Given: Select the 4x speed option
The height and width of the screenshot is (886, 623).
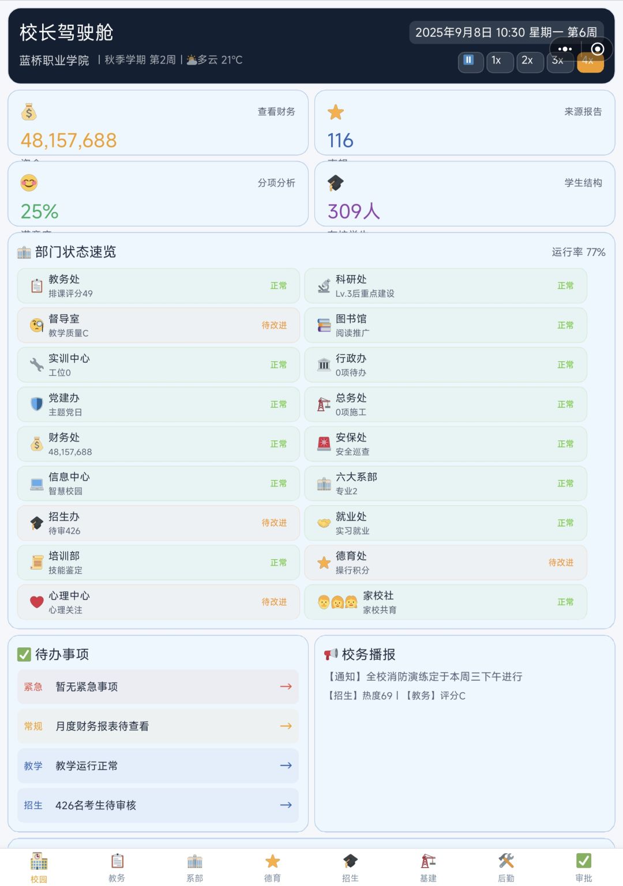Looking at the screenshot, I should (x=590, y=61).
